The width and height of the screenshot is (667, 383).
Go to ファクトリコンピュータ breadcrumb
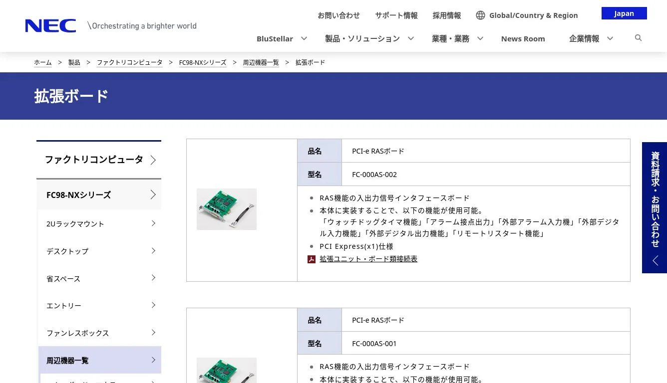coord(129,62)
